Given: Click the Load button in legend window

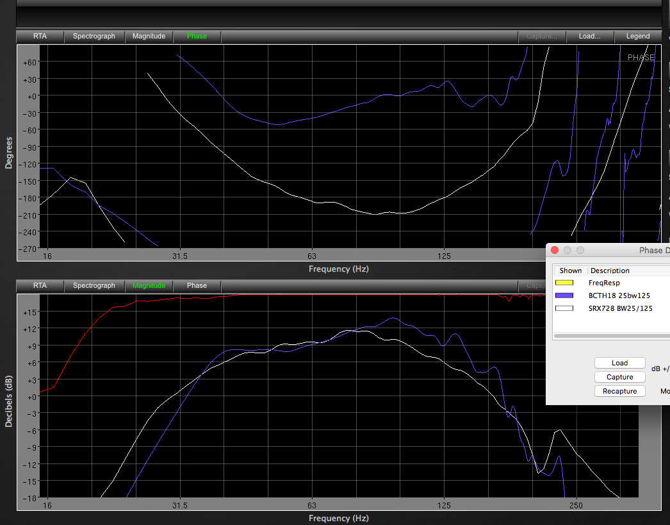Looking at the screenshot, I should click(x=619, y=363).
